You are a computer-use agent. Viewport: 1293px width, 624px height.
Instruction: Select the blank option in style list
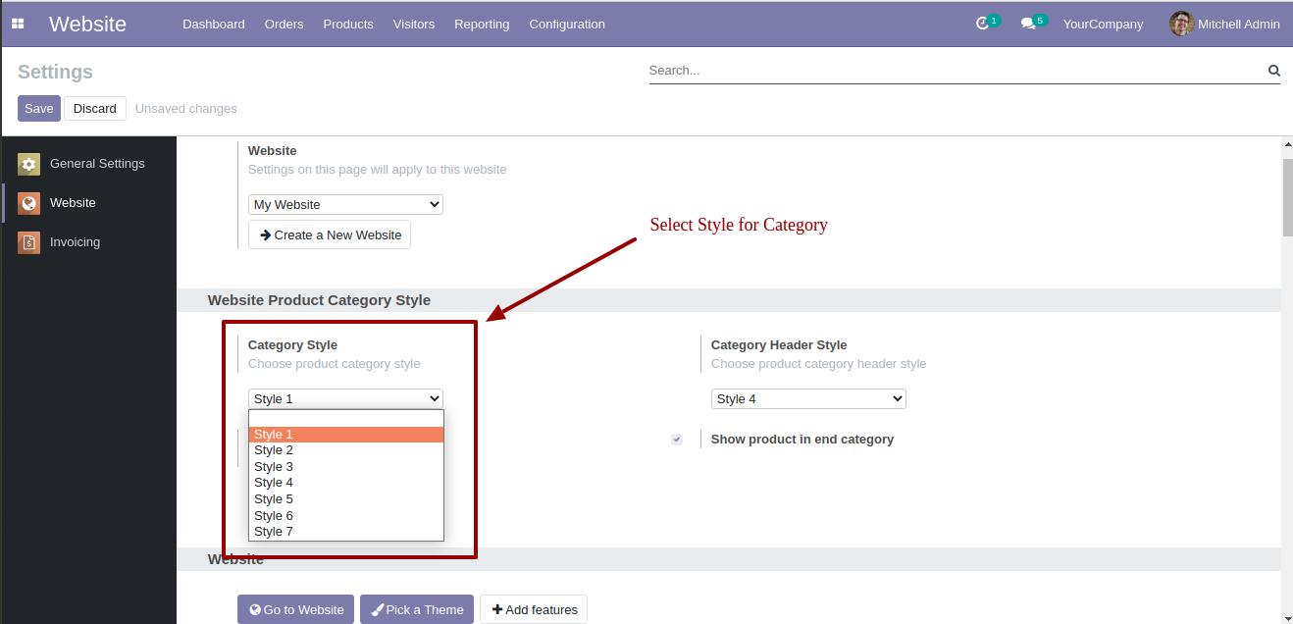tap(346, 419)
